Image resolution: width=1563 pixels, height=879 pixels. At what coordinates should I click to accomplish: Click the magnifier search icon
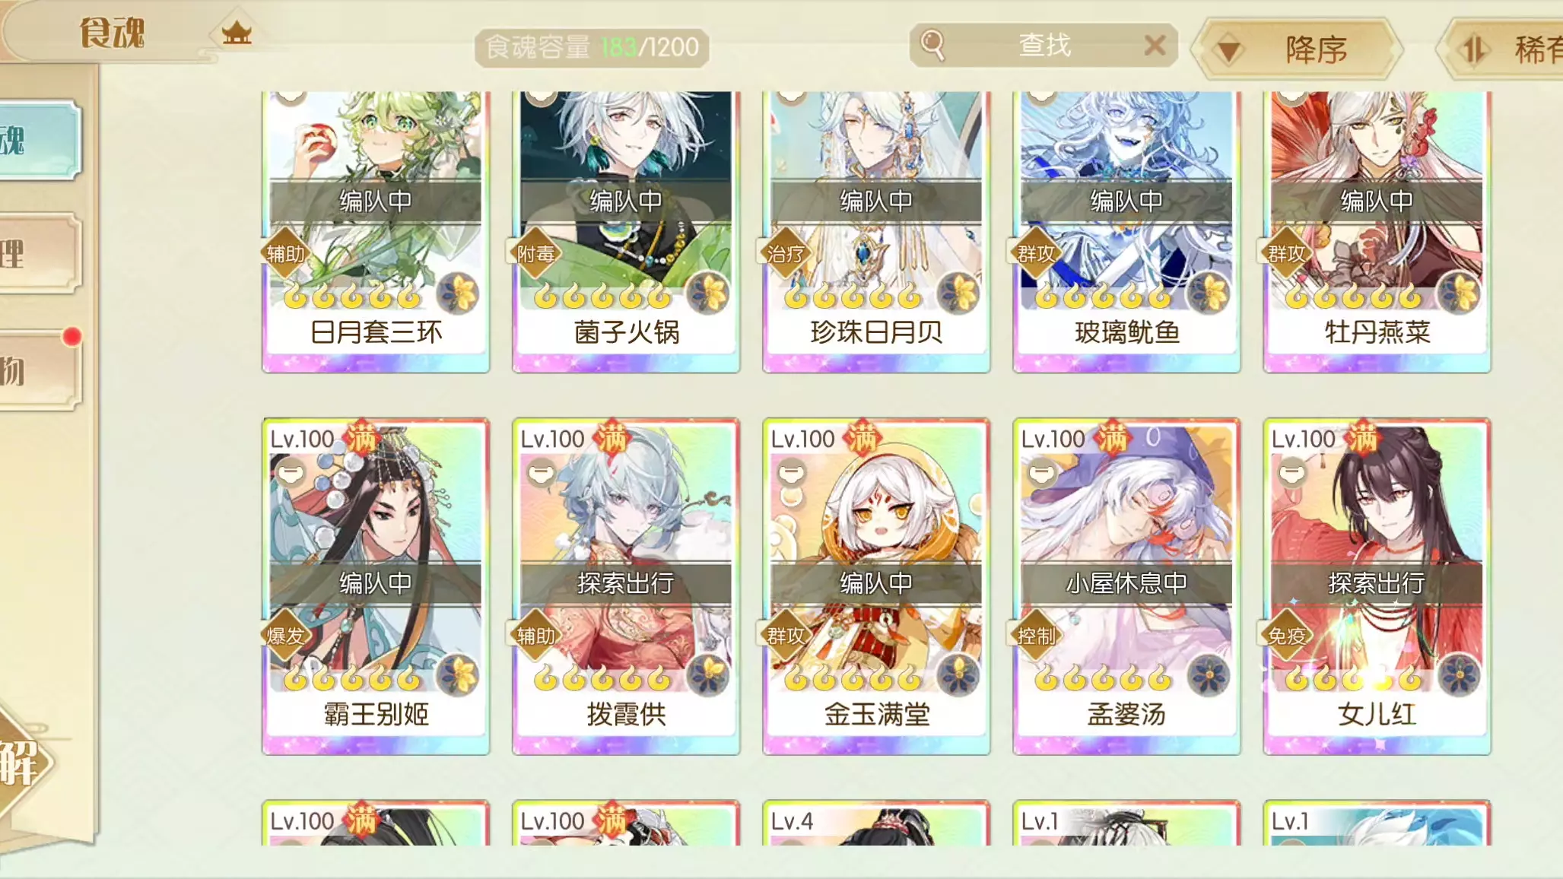coord(932,46)
